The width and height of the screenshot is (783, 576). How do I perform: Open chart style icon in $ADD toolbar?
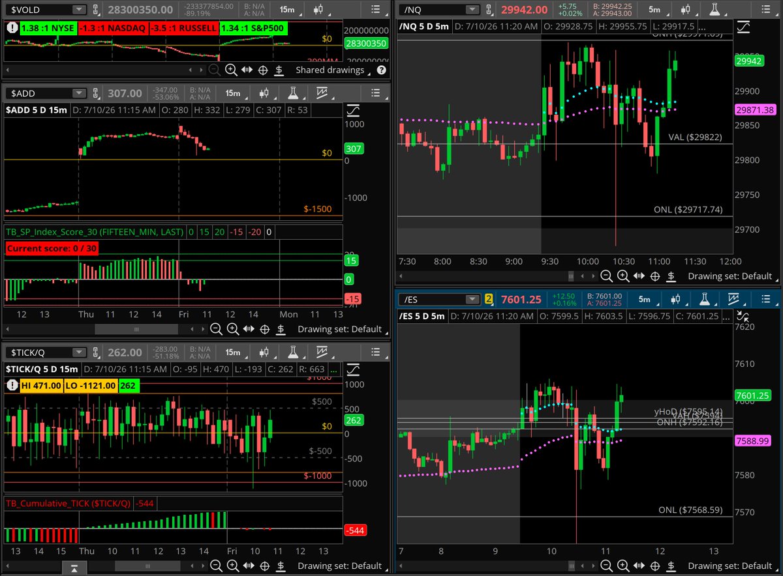[264, 93]
